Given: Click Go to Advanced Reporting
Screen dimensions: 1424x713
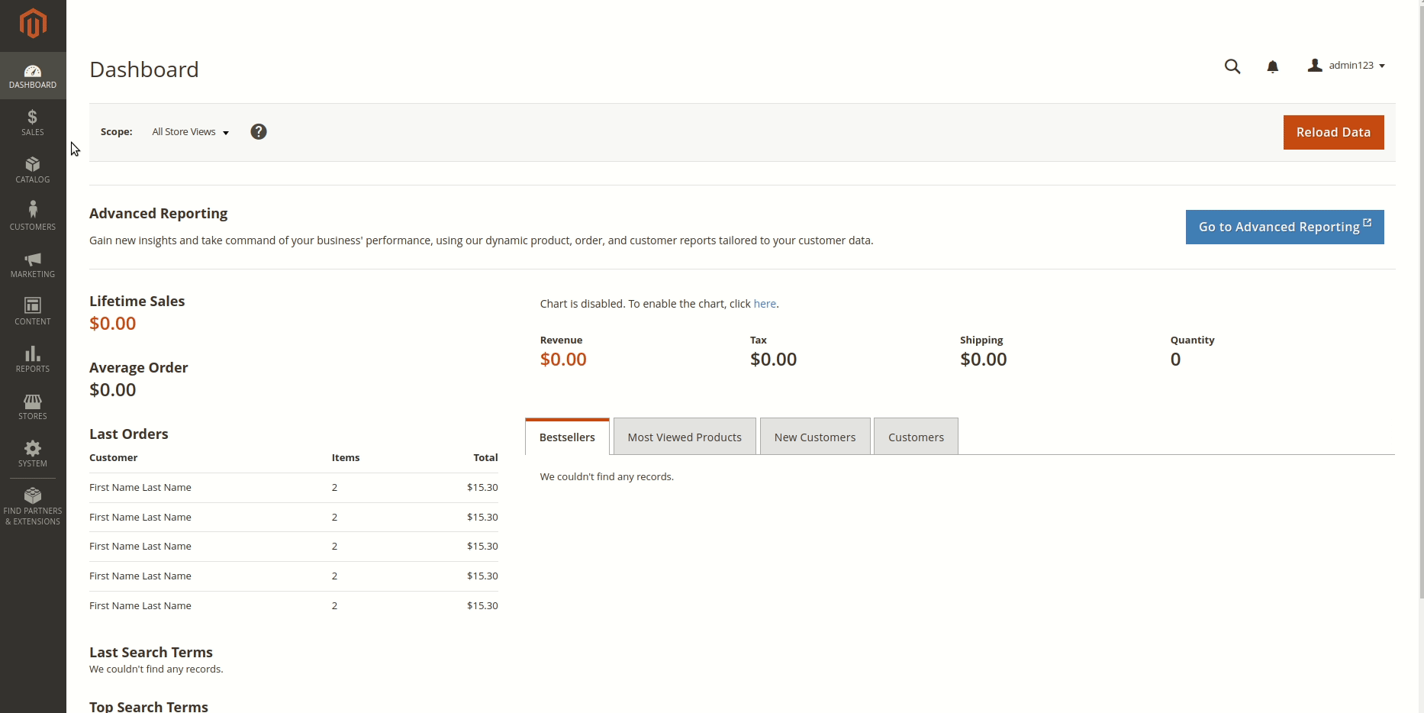Looking at the screenshot, I should click(1284, 227).
